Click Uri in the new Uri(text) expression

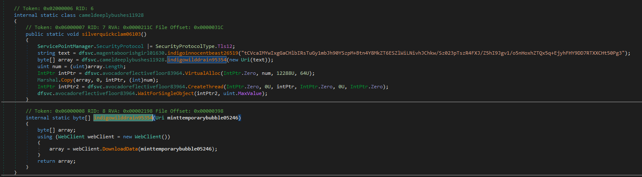pos(247,60)
